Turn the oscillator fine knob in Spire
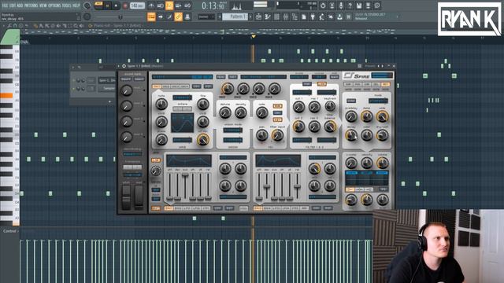 (x=203, y=104)
